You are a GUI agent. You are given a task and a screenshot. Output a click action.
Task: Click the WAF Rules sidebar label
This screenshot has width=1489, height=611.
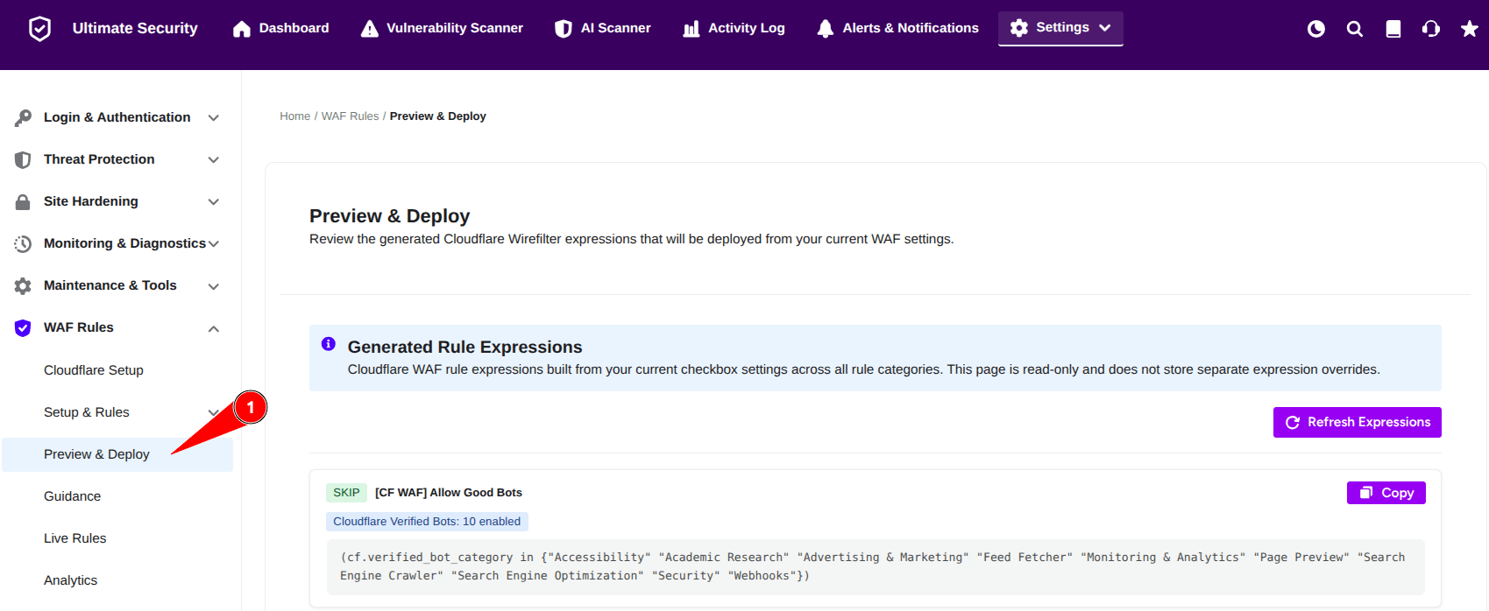pyautogui.click(x=79, y=327)
